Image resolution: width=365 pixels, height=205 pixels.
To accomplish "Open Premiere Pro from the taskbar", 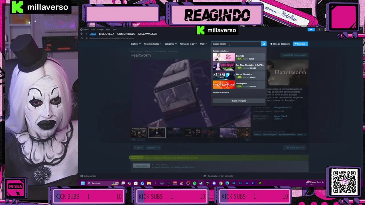I will [253, 183].
